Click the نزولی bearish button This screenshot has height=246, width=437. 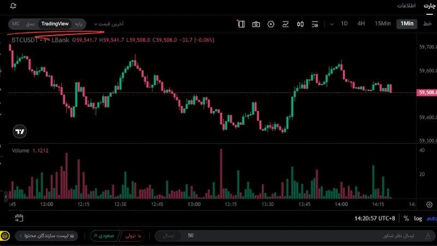(132, 236)
